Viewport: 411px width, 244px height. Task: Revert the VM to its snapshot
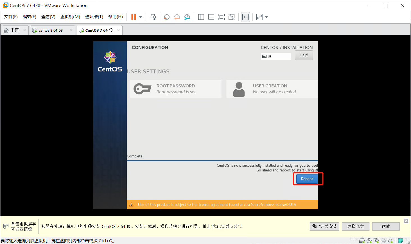point(177,17)
